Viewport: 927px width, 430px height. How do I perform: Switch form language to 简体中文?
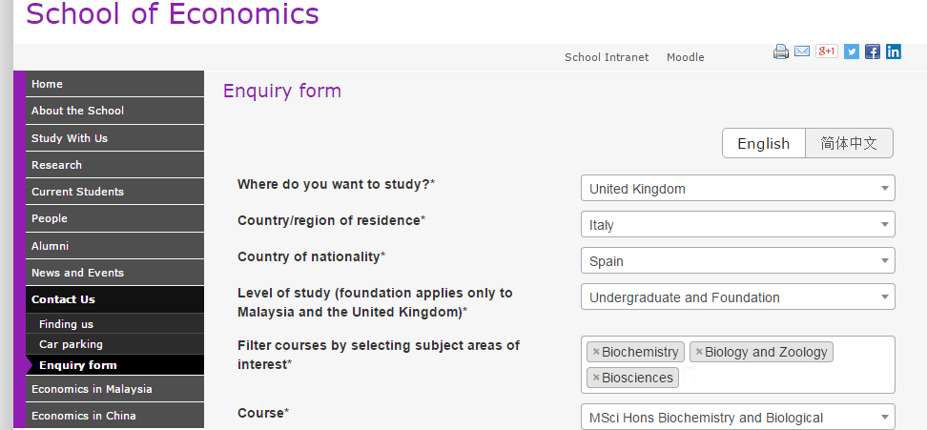click(849, 143)
